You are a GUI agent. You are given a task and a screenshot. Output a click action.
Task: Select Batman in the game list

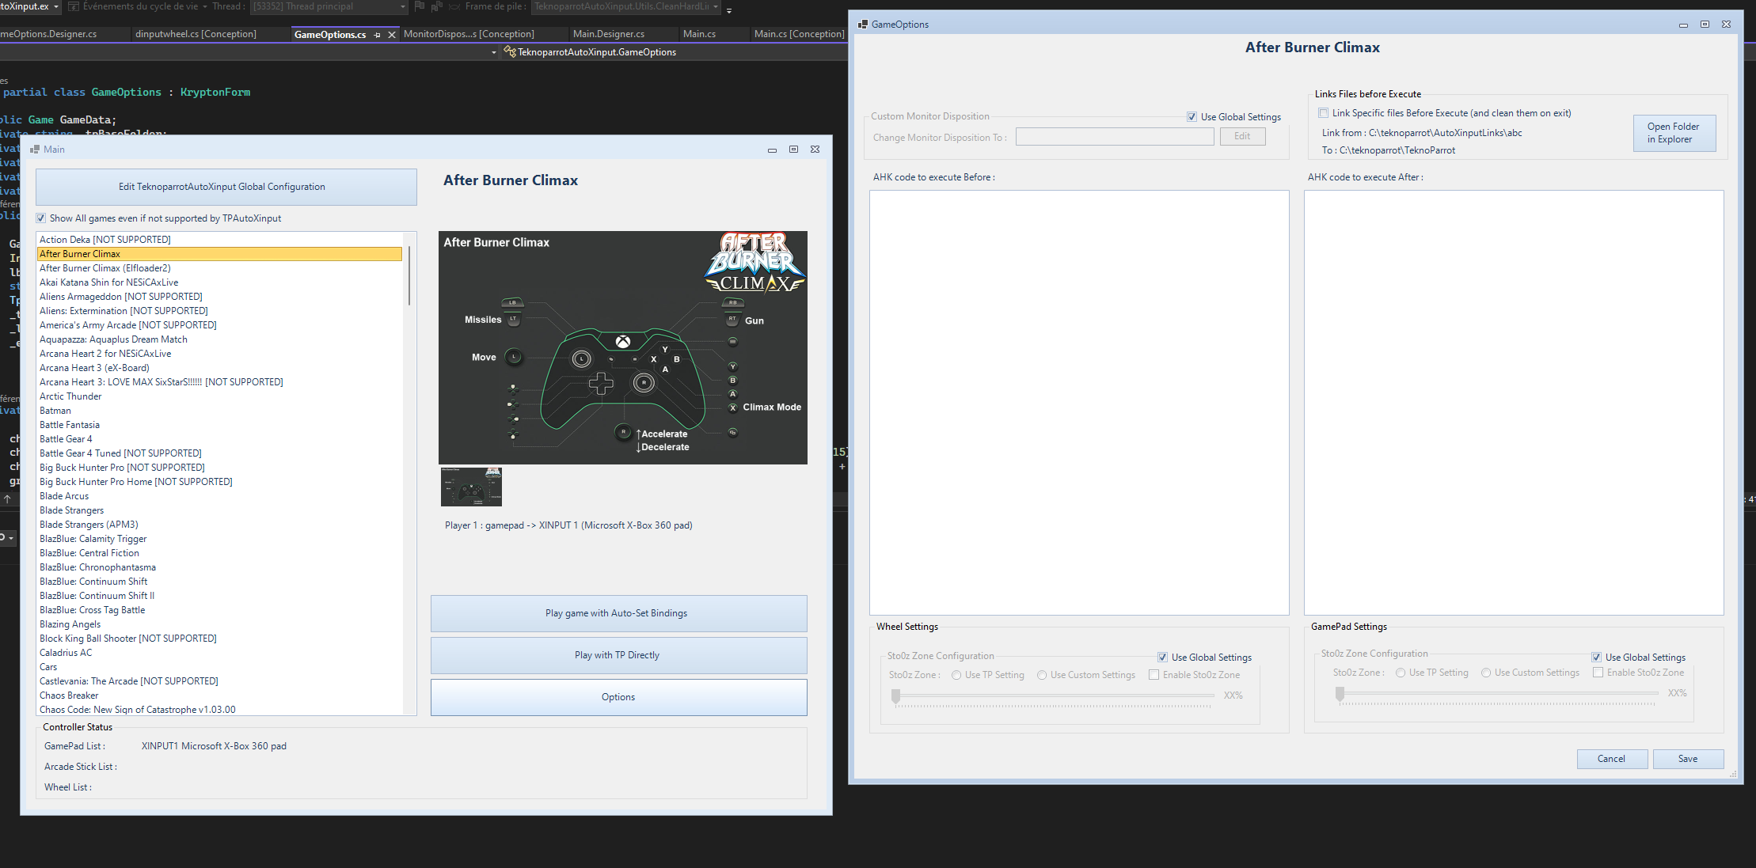point(219,411)
